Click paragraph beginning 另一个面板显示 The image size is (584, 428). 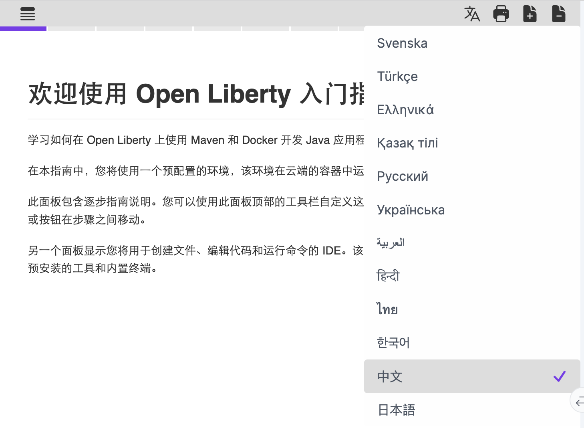(196, 259)
